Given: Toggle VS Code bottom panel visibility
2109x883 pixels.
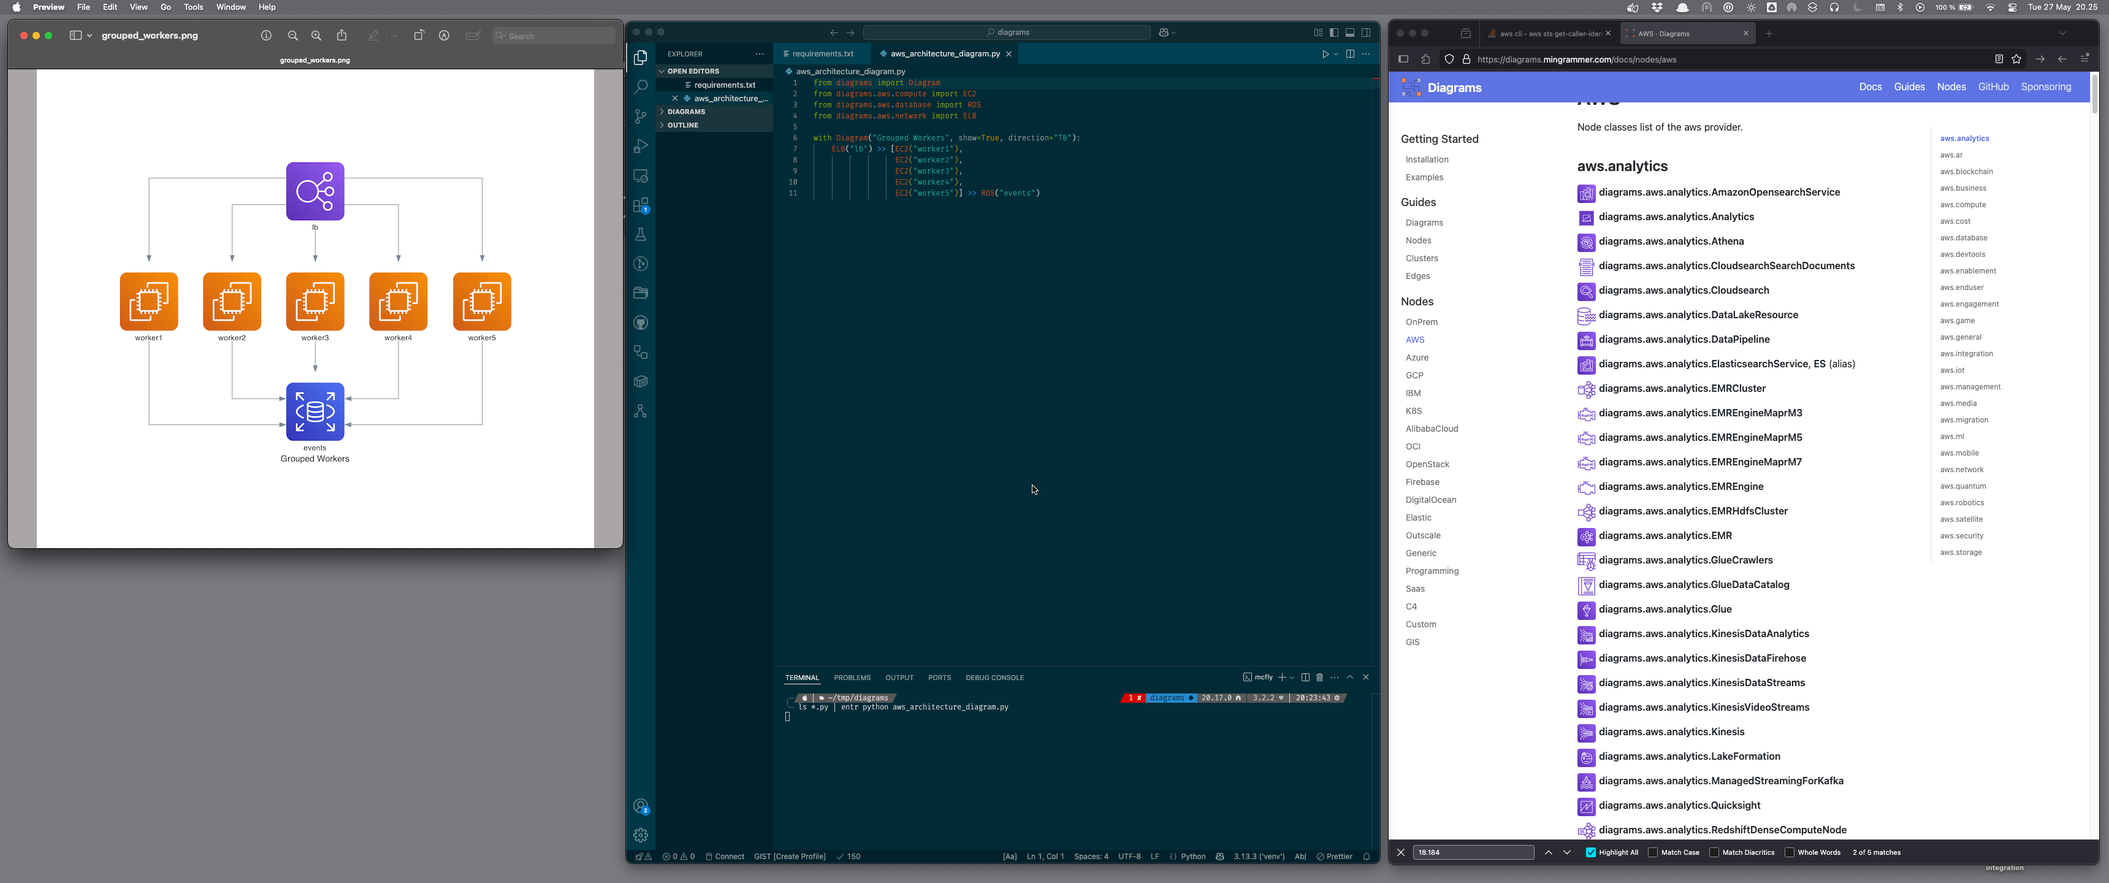Looking at the screenshot, I should tap(1350, 32).
